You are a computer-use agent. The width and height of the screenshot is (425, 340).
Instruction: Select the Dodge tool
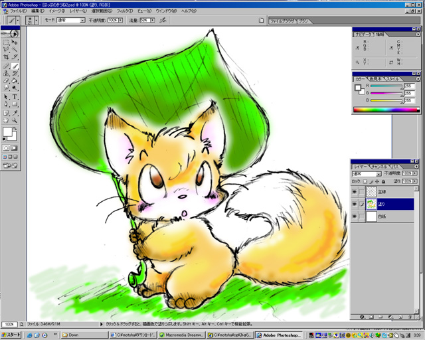pos(15,88)
